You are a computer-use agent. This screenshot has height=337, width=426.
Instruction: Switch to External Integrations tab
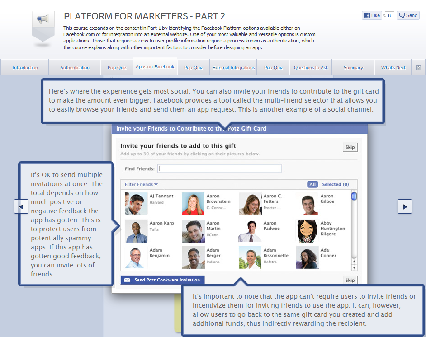[233, 67]
